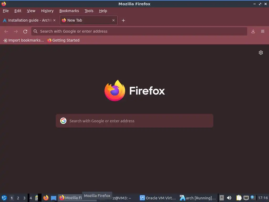Click the Google logo in search box

[x=63, y=121]
